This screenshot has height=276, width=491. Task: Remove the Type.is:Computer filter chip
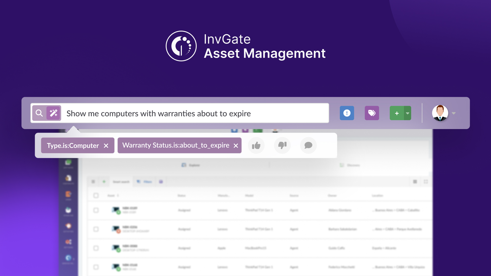[x=106, y=146]
